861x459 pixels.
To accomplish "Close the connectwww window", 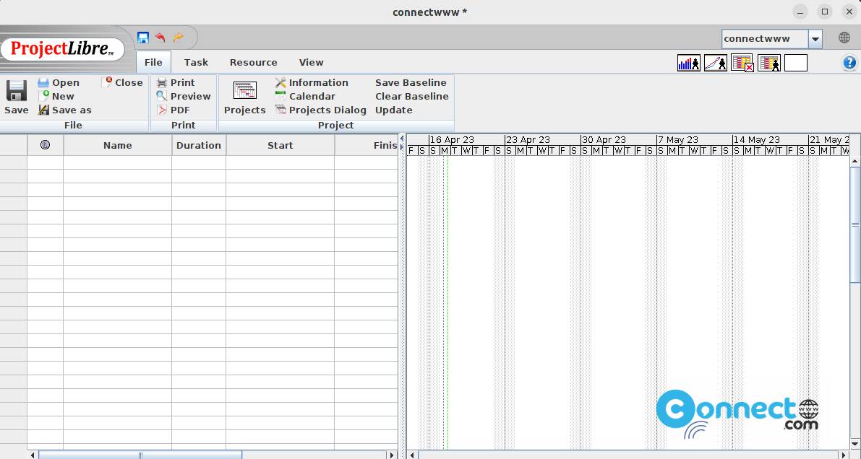I will (x=849, y=12).
